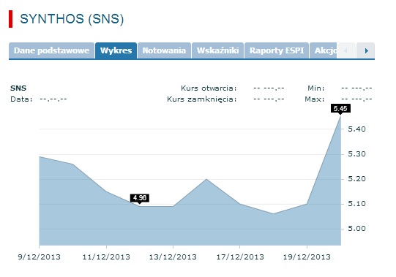
Task: Click the Kurs zamknięcia label
Action: pos(202,99)
